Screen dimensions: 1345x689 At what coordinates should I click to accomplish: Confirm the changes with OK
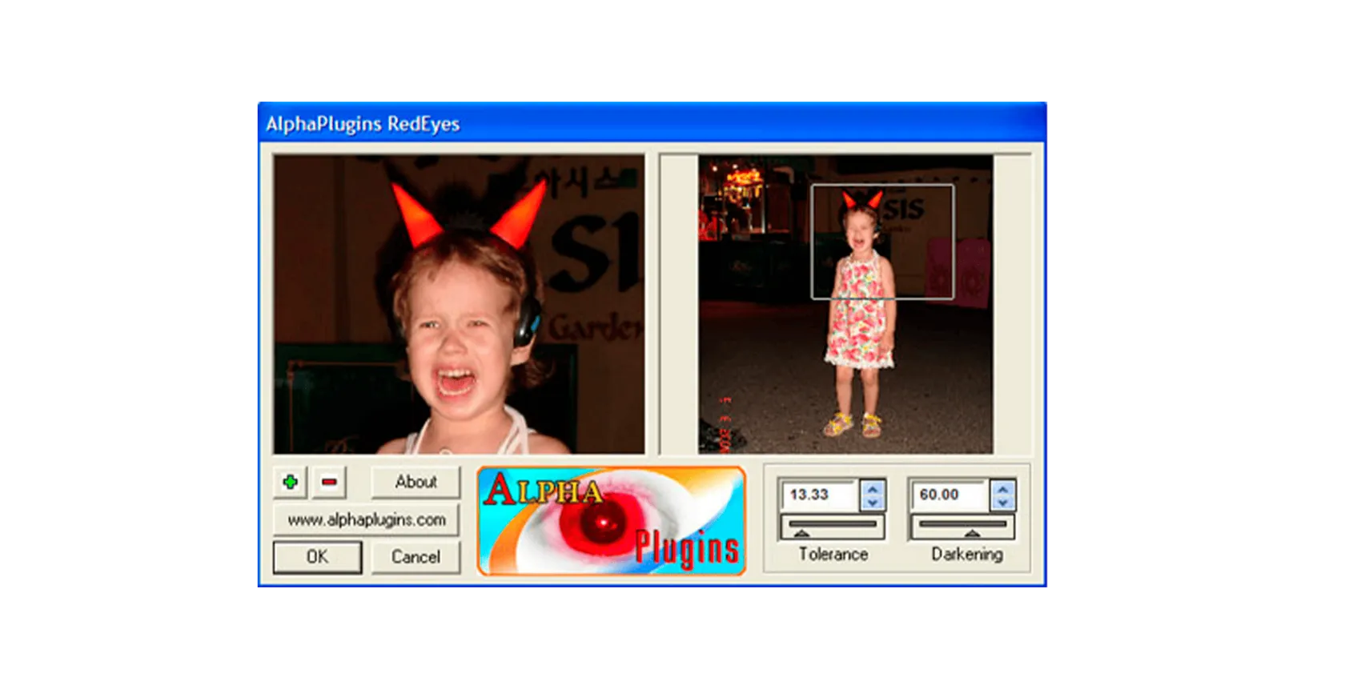tap(317, 557)
